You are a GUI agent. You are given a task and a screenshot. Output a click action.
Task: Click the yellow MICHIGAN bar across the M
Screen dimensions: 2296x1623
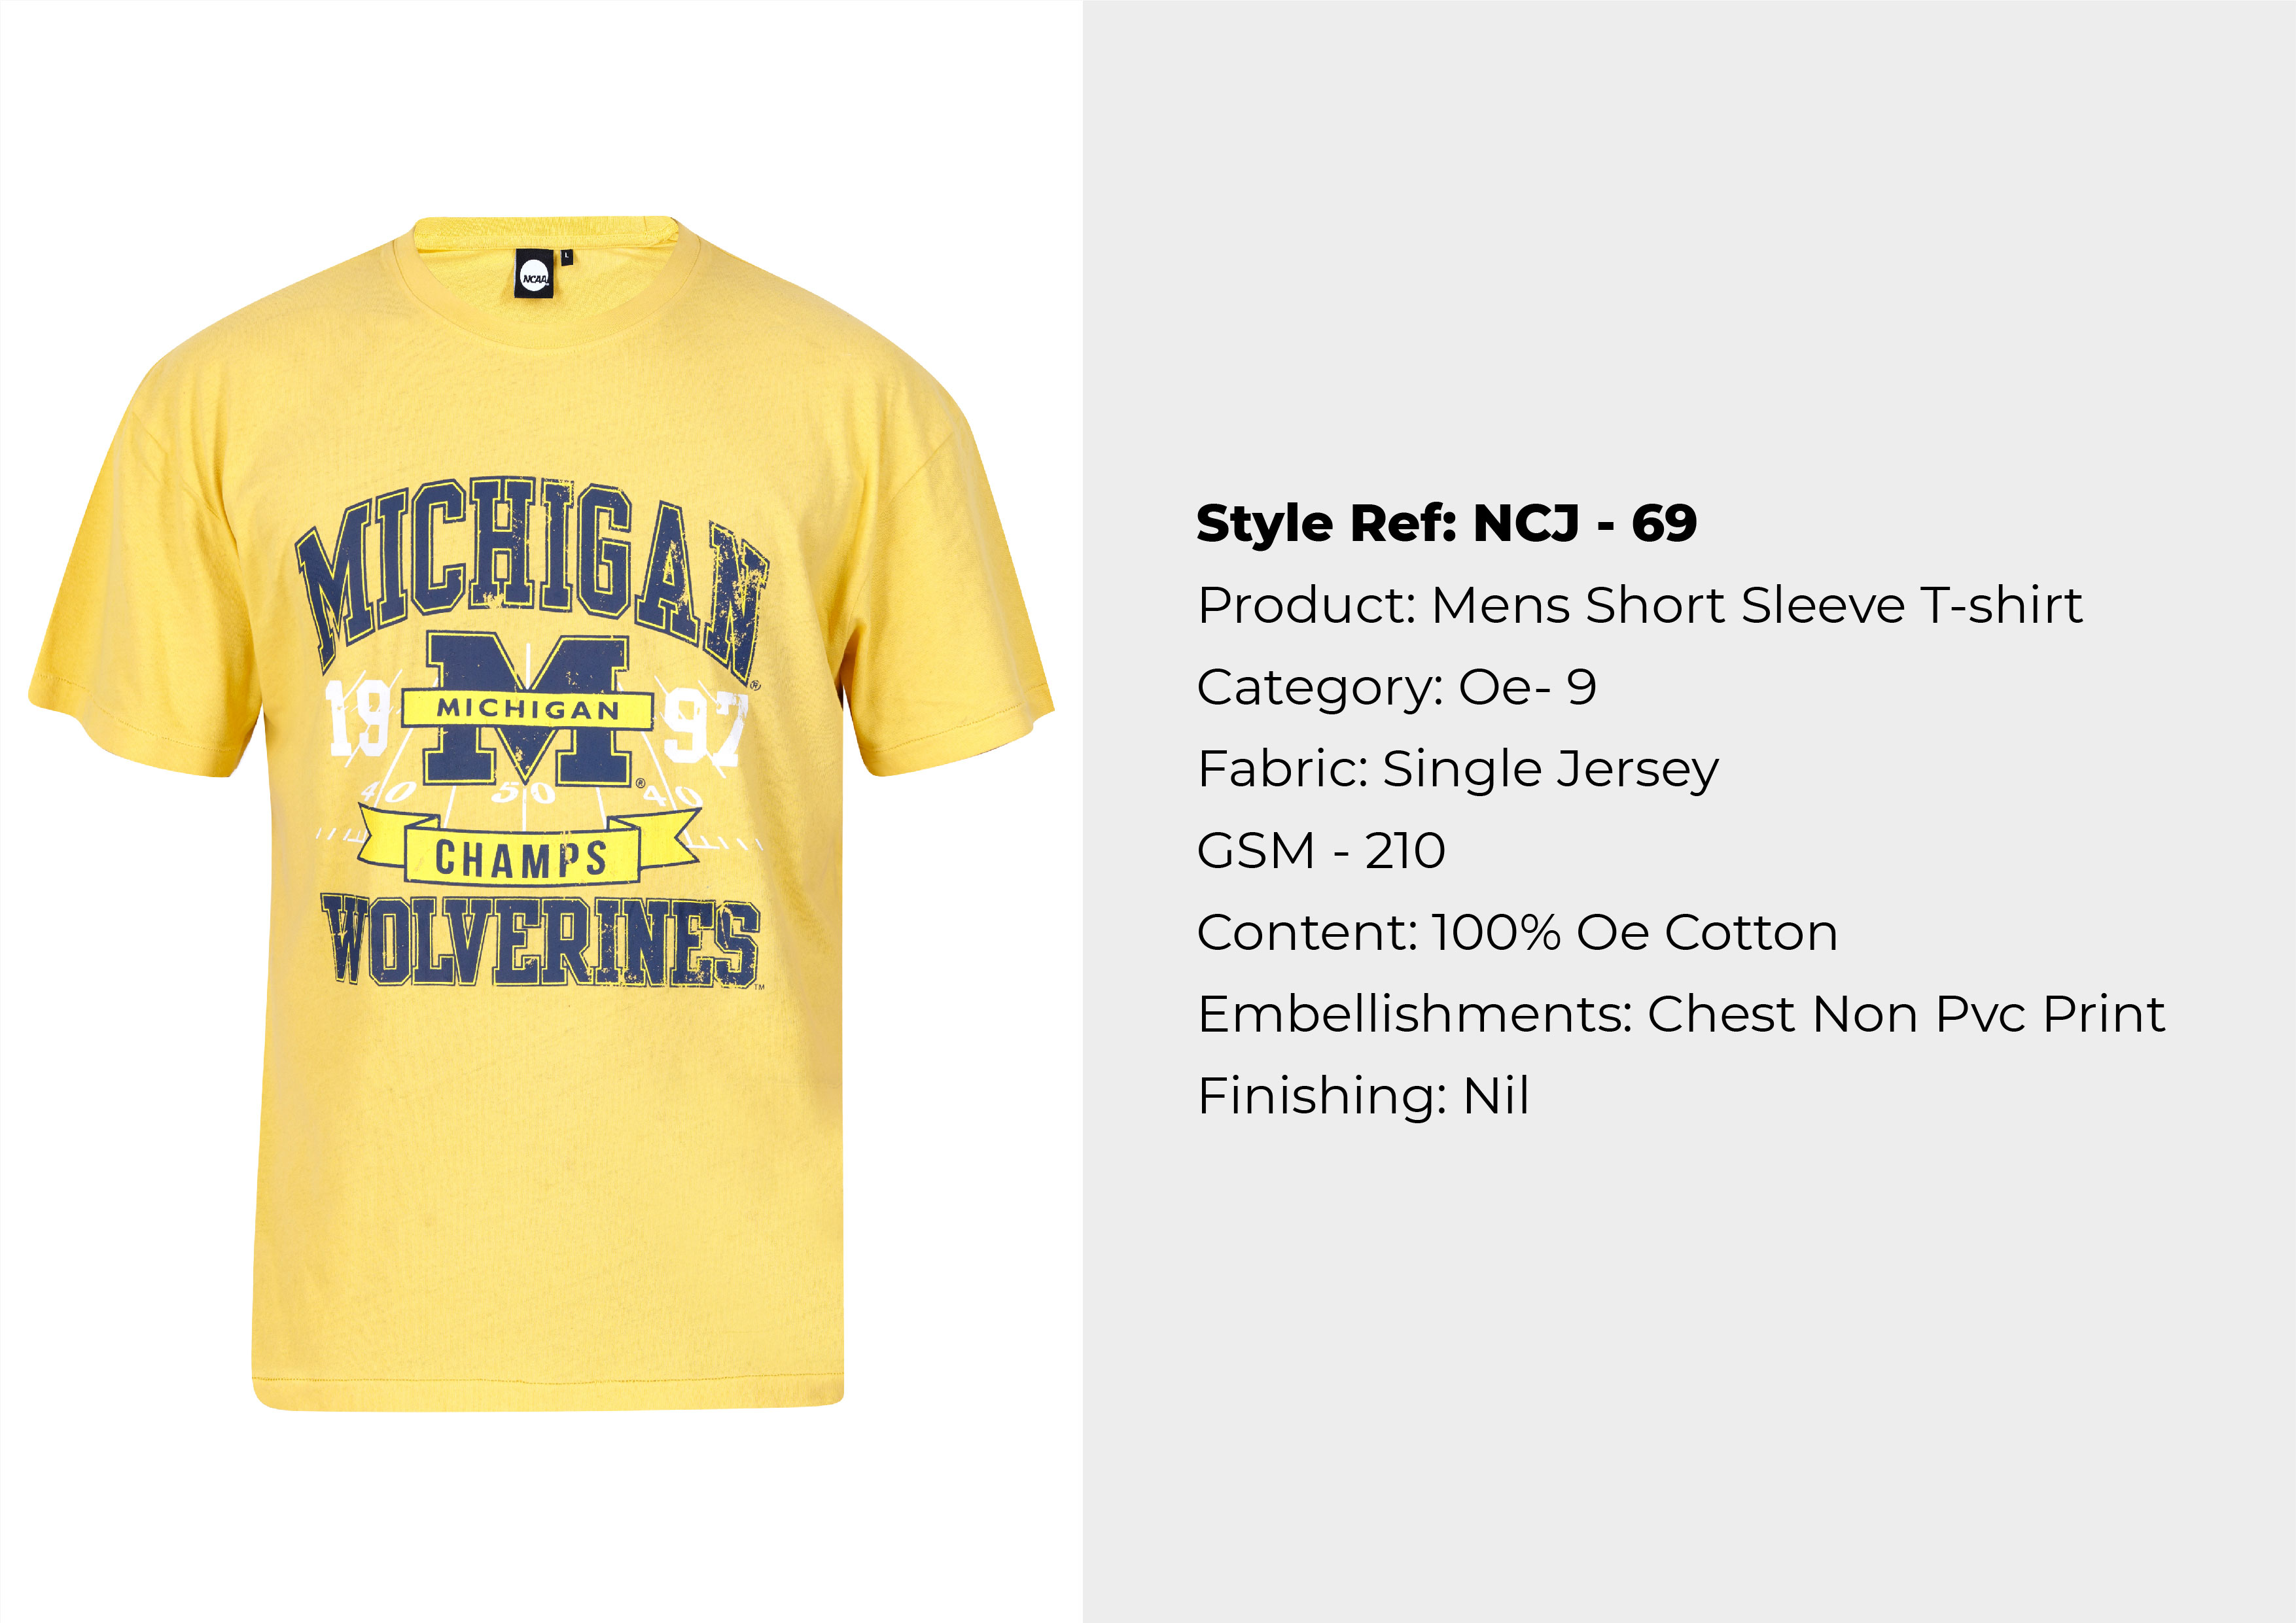[x=527, y=709]
